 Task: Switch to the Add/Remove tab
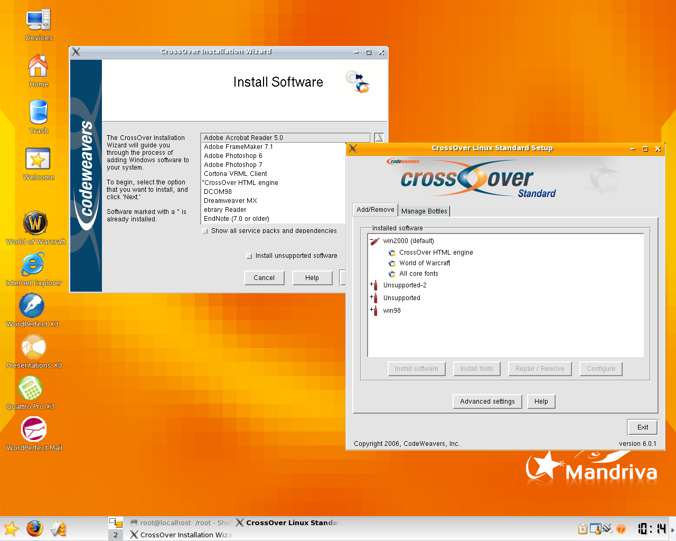pos(375,210)
